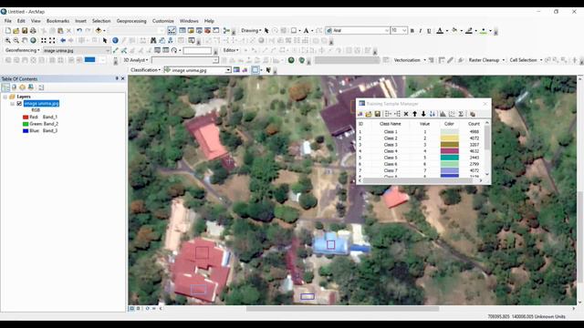Zoom to full extent globe
584x328 pixels.
click(33, 40)
